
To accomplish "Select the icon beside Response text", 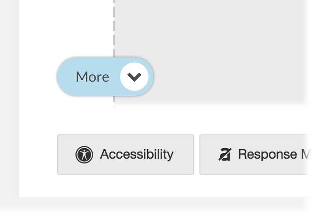I will (x=225, y=154).
